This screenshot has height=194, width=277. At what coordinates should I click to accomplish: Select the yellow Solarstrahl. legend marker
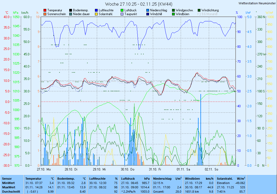click(x=96, y=14)
